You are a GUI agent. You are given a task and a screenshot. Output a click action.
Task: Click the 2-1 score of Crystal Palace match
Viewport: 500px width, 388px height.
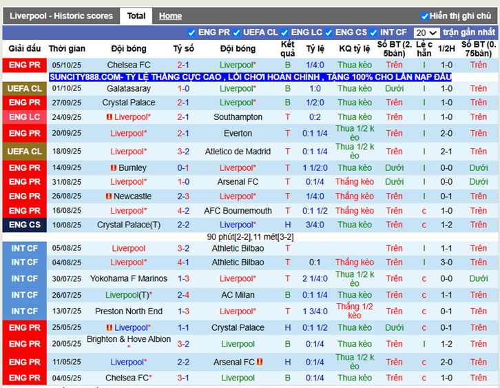pos(183,103)
